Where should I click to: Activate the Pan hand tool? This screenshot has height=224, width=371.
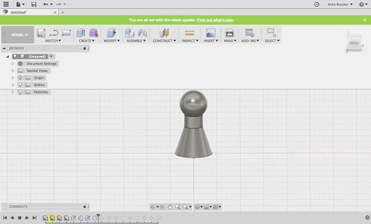(170, 207)
